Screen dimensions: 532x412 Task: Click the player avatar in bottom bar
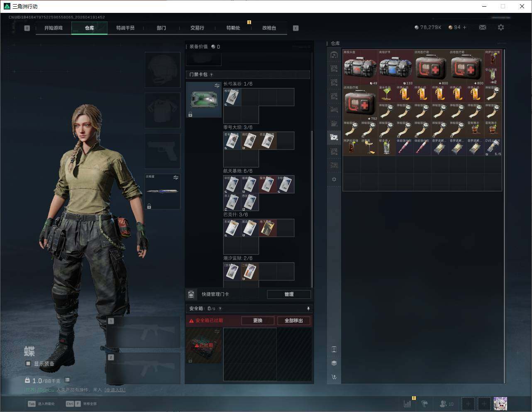click(x=500, y=403)
